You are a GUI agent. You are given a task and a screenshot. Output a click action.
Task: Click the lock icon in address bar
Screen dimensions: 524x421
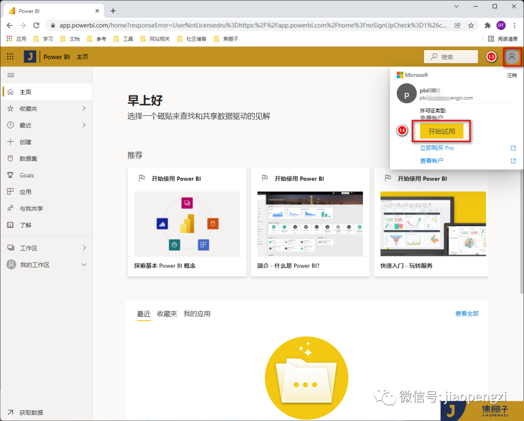click(x=52, y=25)
